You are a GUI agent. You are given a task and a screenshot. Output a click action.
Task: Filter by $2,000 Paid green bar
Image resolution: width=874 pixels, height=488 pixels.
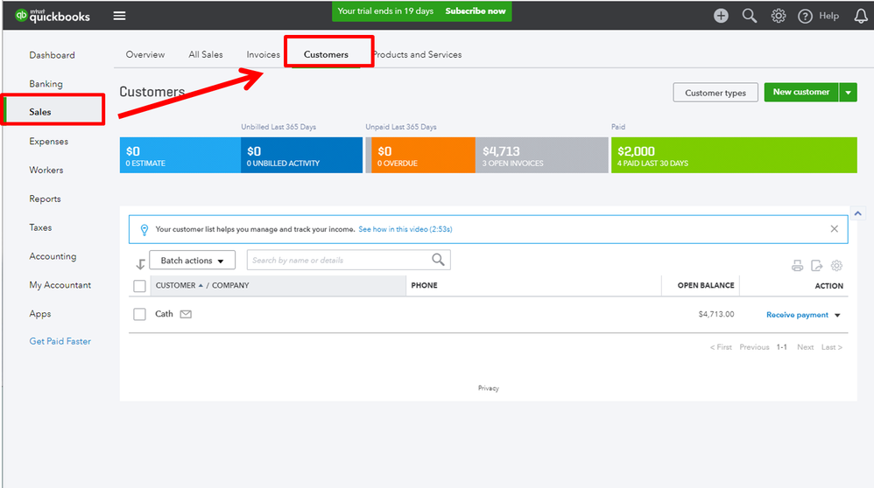(734, 156)
